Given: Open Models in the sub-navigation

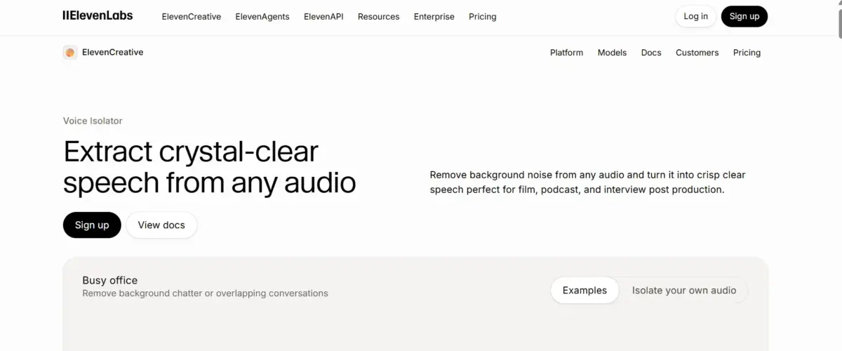Looking at the screenshot, I should pos(612,53).
